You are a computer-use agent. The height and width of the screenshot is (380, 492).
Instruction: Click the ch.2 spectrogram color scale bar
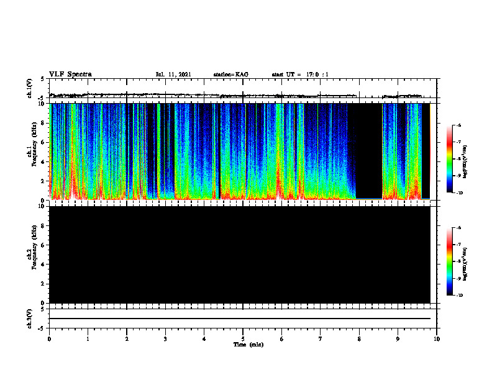click(449, 261)
